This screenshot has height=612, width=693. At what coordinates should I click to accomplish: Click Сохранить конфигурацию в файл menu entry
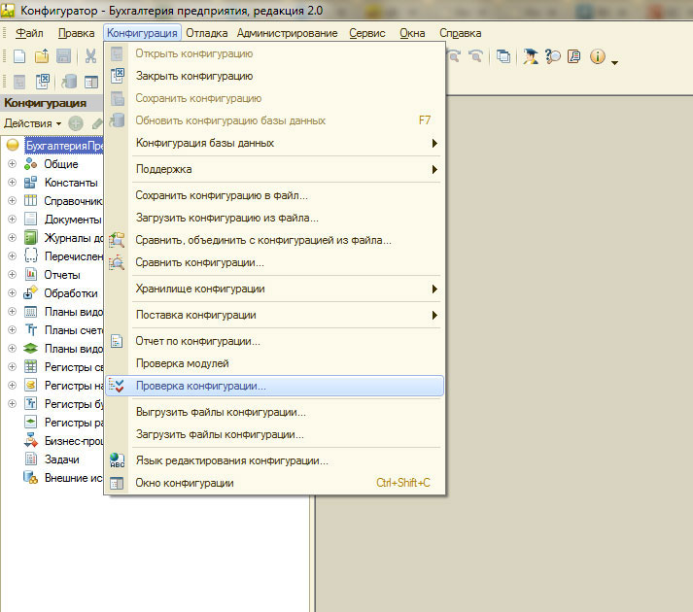click(x=222, y=195)
